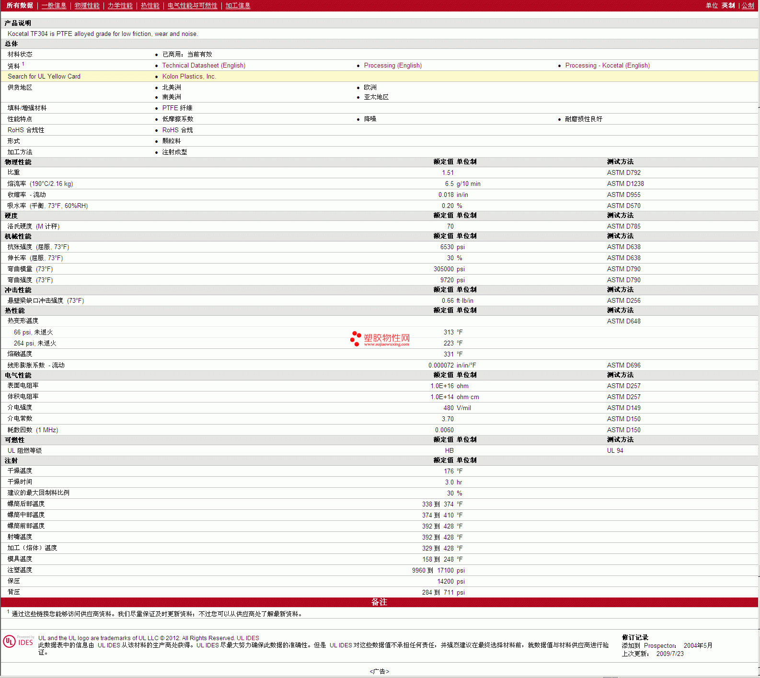The image size is (760, 678).
Task: Click the 塑胶物性网 watermark logo
Action: pyautogui.click(x=380, y=339)
